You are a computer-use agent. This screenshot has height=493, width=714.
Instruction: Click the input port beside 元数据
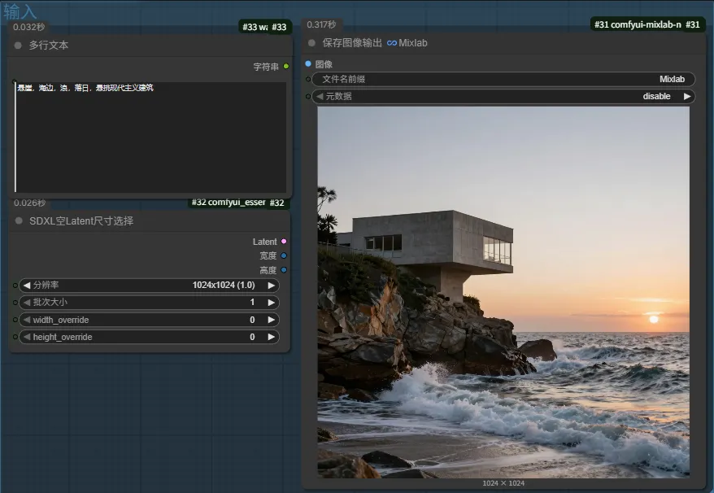click(308, 96)
